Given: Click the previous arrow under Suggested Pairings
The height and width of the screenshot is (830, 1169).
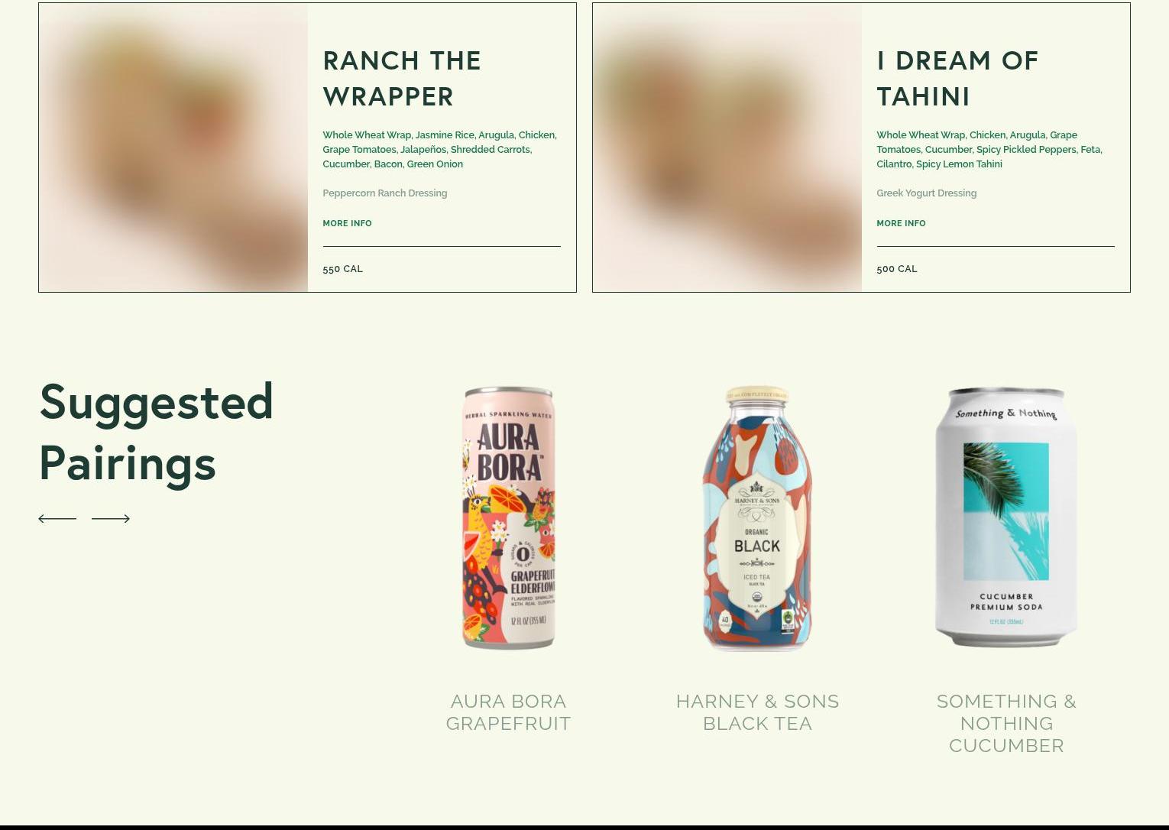Looking at the screenshot, I should (57, 518).
